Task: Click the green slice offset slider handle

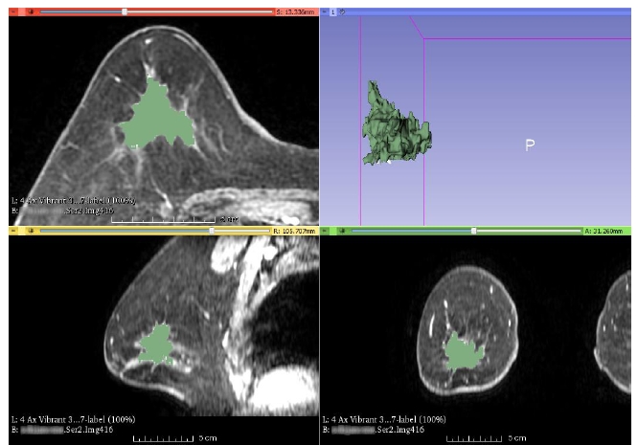Action: click(x=473, y=231)
